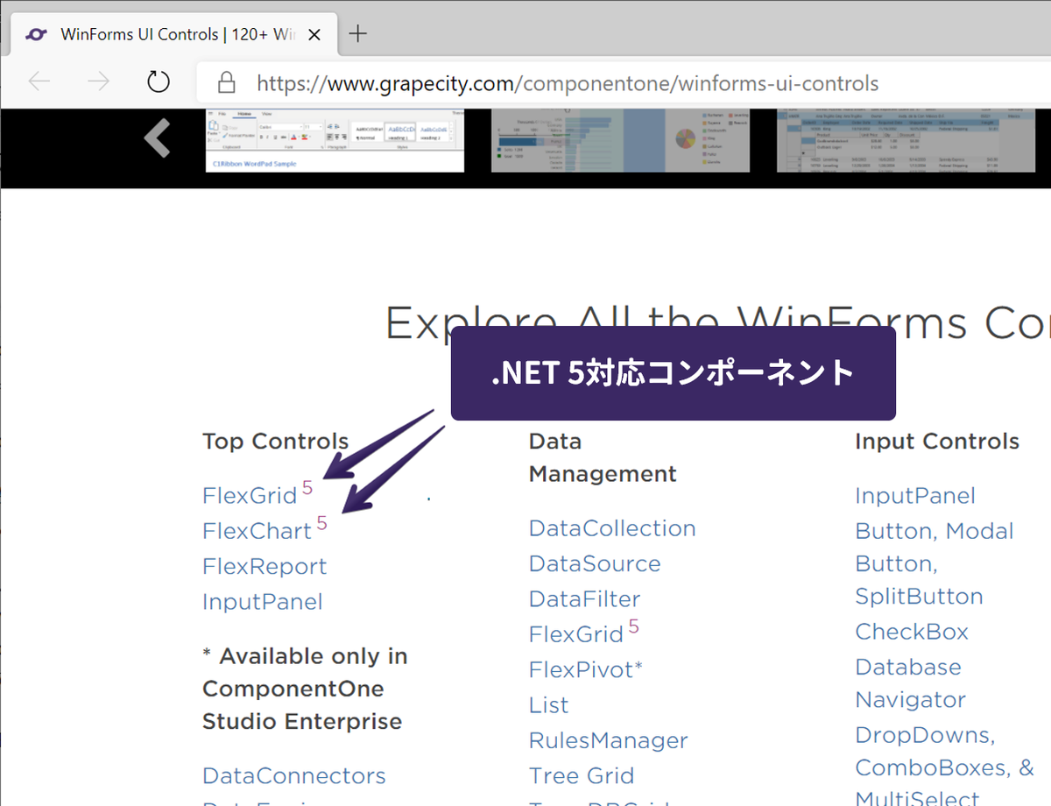Close the WinForms UI Controls tab

pos(315,35)
